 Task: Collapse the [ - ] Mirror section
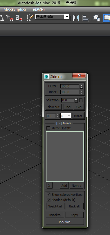click(x=64, y=123)
